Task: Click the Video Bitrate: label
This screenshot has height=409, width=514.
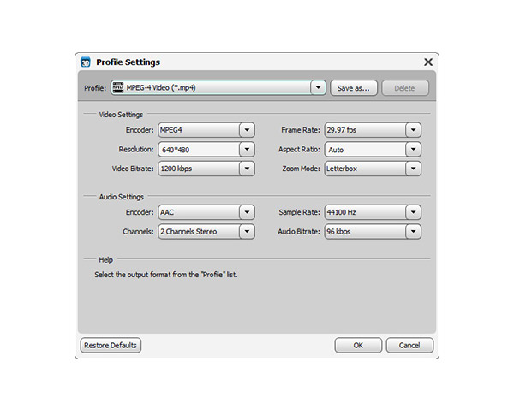Action: click(133, 169)
